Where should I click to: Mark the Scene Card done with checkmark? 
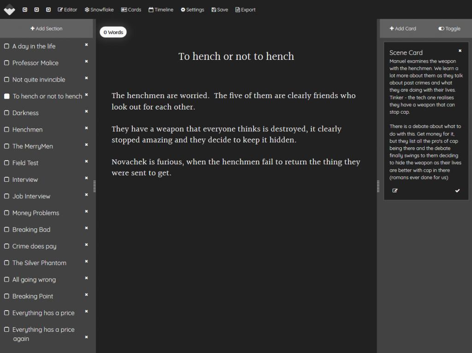tap(457, 191)
